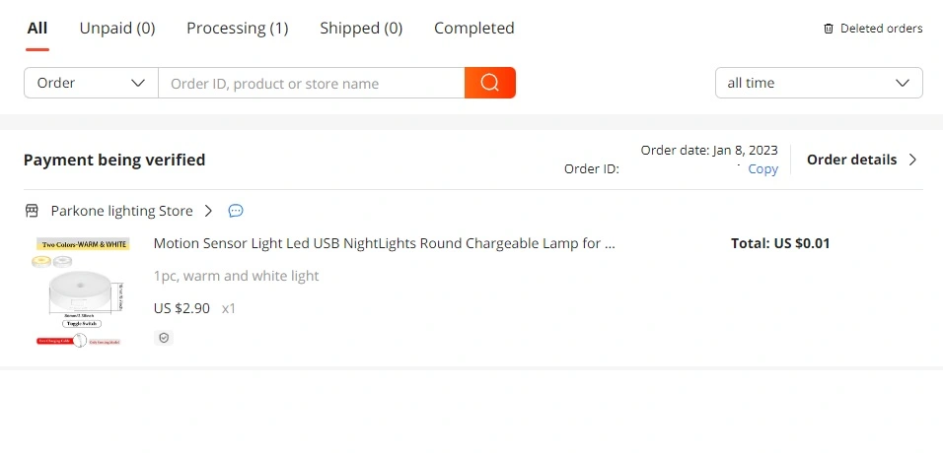Screen dimensions: 943x453
Task: Switch to the Unpaid (0) tab
Action: coord(117,29)
